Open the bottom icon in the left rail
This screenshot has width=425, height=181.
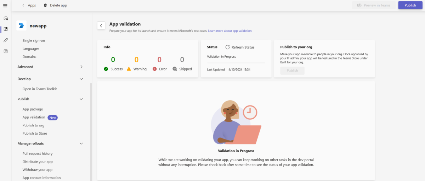6,51
